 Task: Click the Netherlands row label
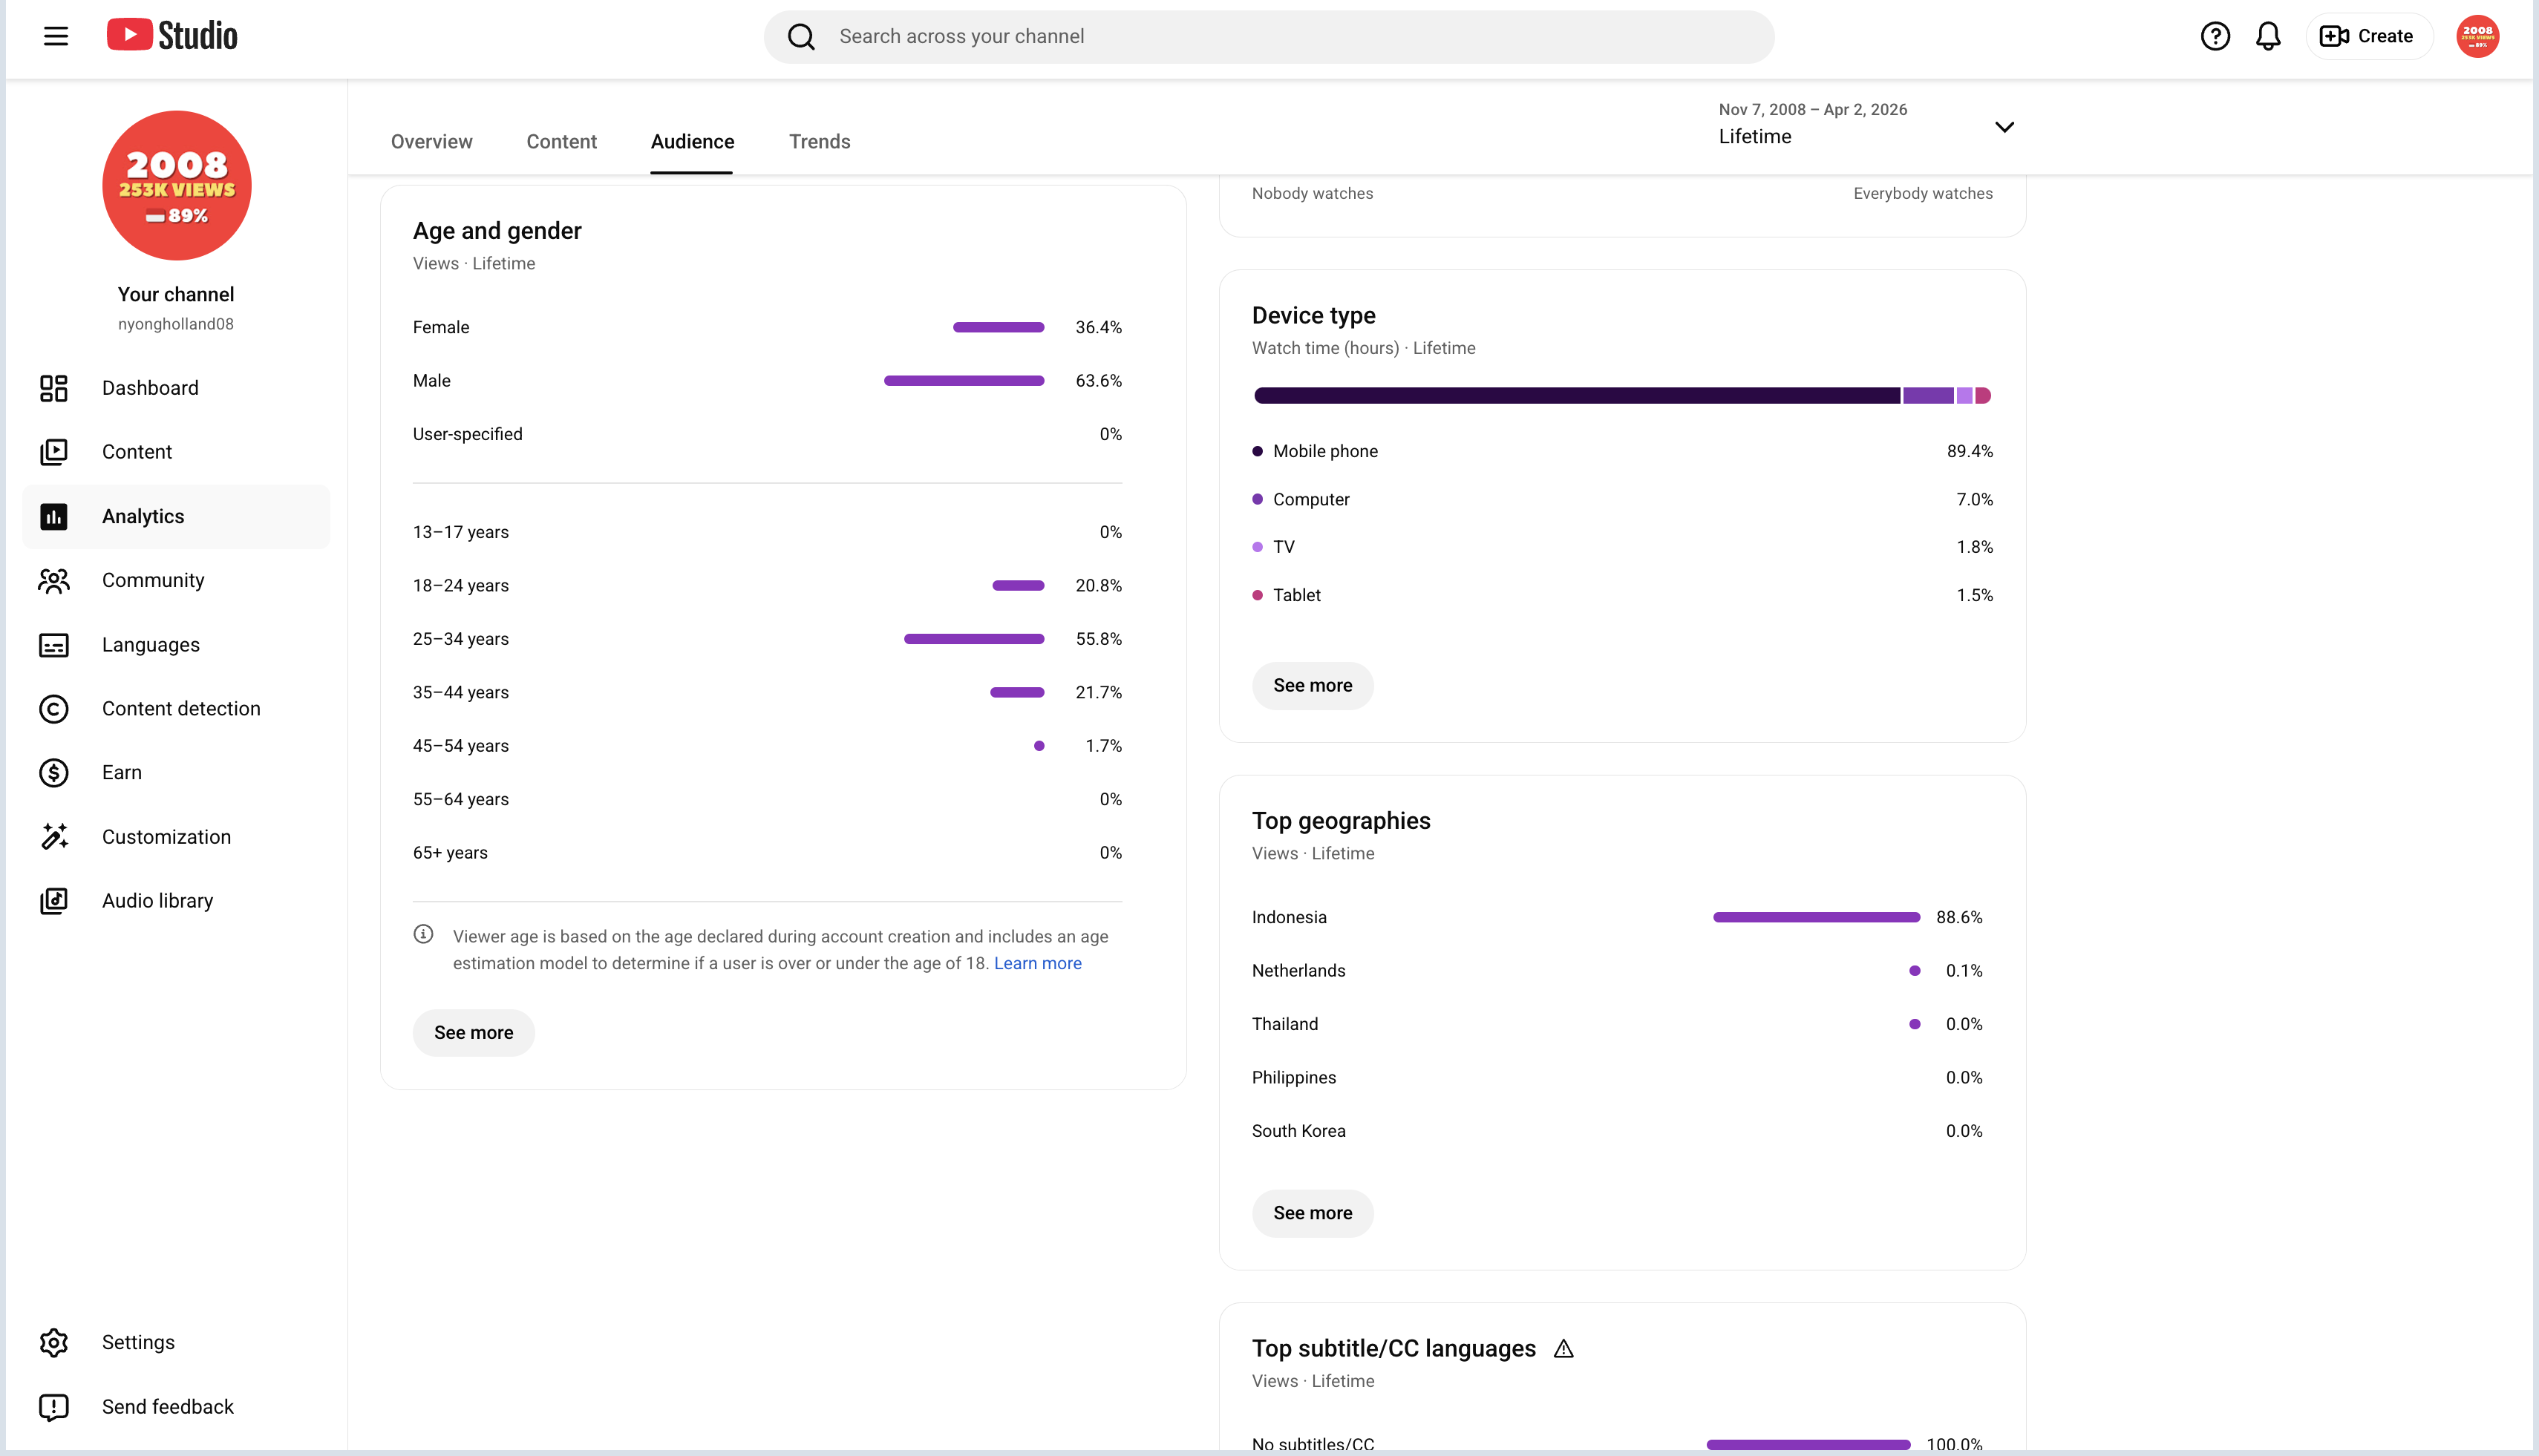(x=1298, y=971)
